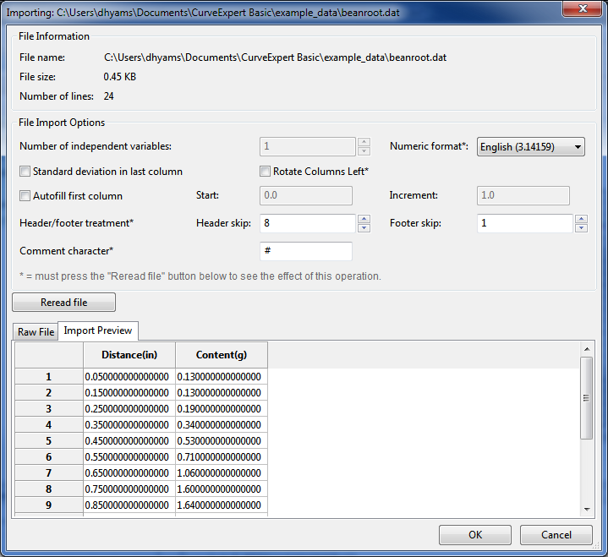Enable Standard deviation in last column checkbox
This screenshot has width=608, height=557.
(x=25, y=172)
